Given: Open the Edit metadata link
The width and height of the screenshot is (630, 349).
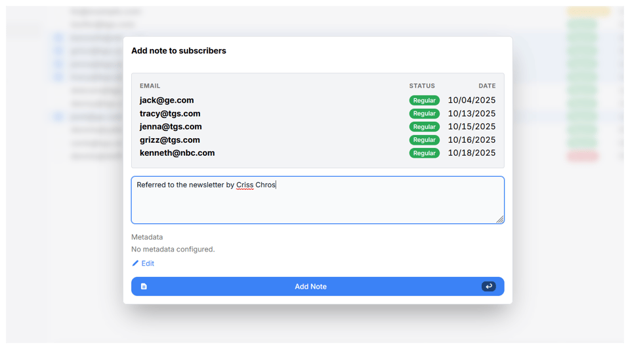Looking at the screenshot, I should point(148,263).
